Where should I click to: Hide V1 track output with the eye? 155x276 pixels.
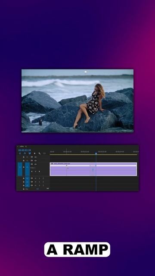[x=35, y=164]
